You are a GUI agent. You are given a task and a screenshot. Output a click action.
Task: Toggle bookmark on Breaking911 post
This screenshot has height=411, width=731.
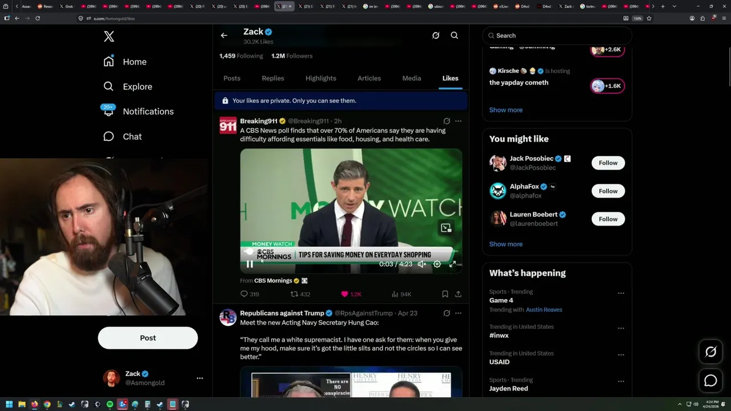(x=445, y=294)
